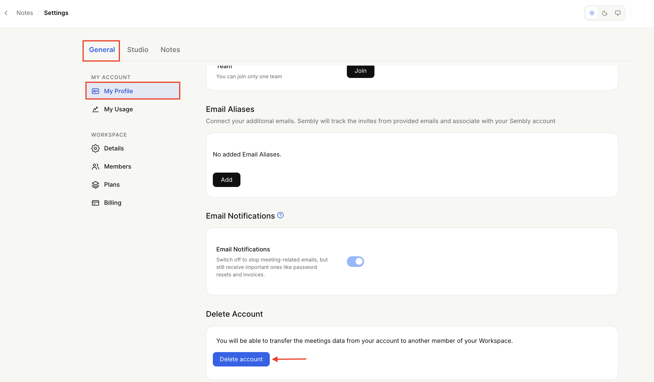The width and height of the screenshot is (654, 382).
Task: Open the General settings tab
Action: 102,50
